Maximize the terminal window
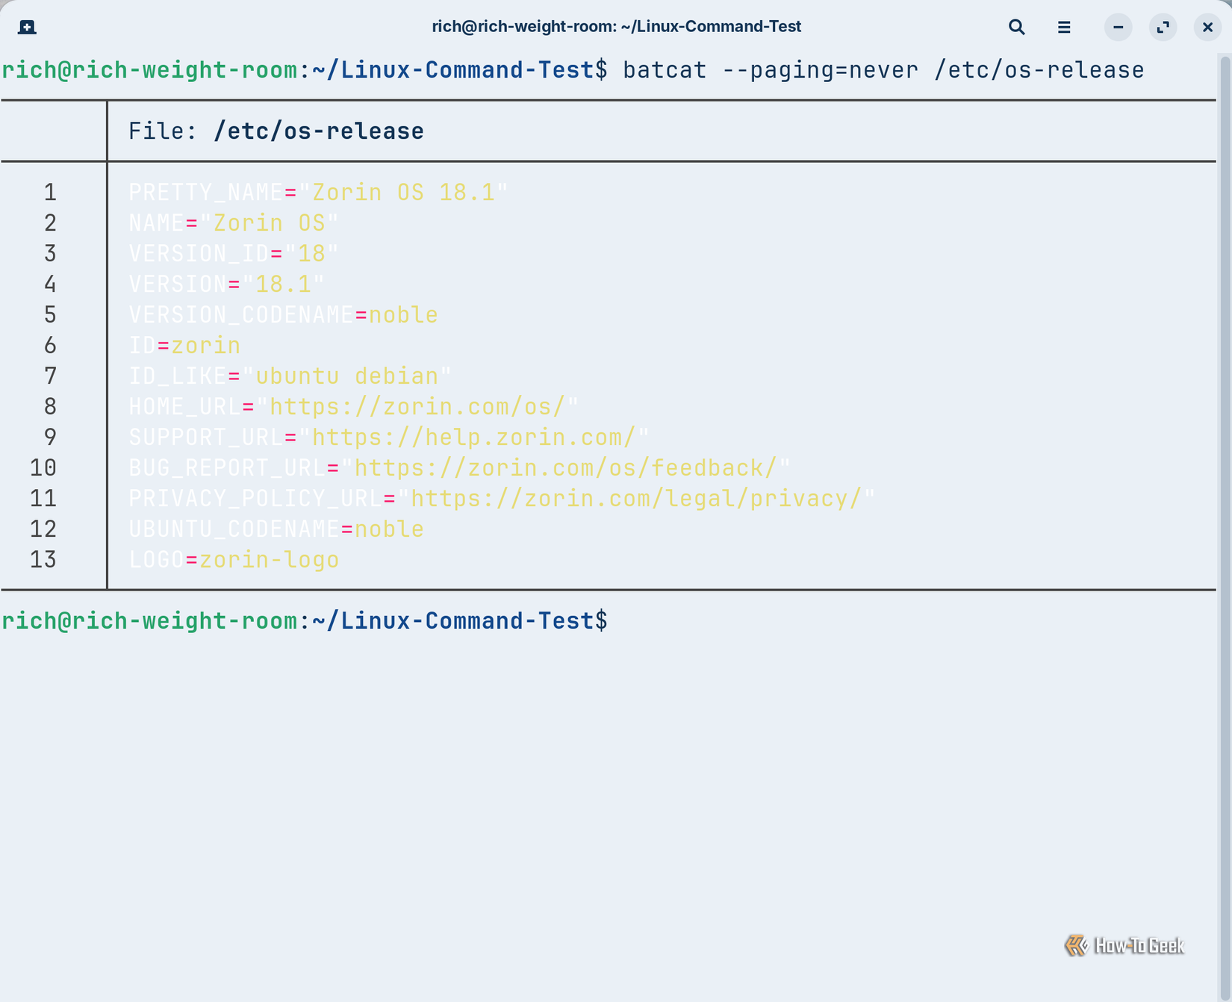This screenshot has width=1232, height=1002. coord(1163,27)
